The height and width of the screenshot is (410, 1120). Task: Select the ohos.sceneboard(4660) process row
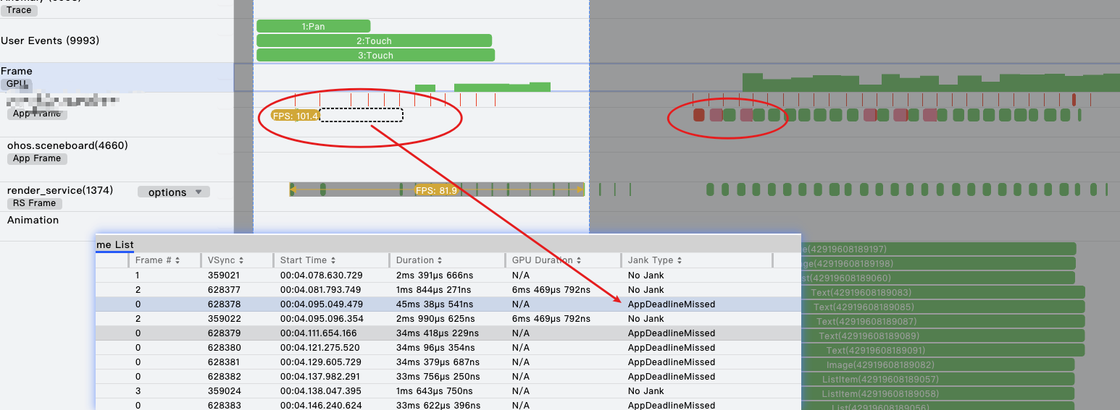67,145
